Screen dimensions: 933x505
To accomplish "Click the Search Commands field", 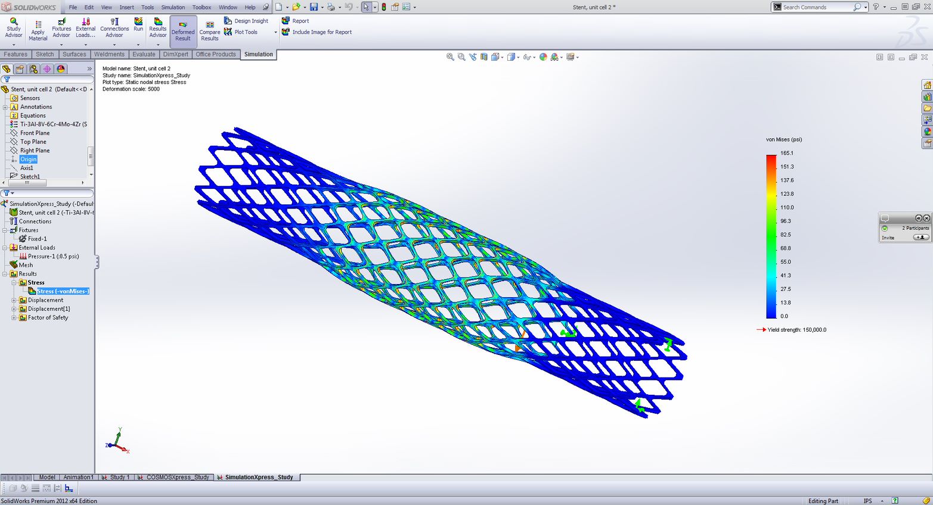I will click(x=817, y=7).
